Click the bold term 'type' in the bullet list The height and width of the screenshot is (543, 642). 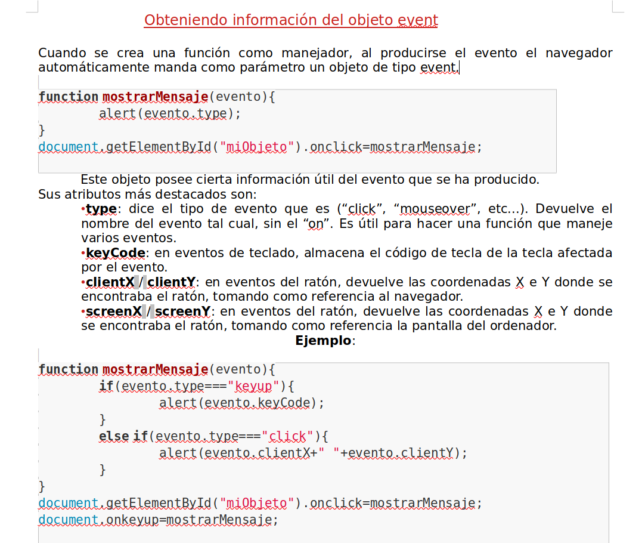101,209
